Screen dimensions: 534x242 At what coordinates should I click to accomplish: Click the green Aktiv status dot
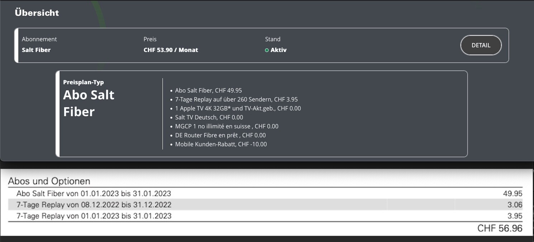(266, 50)
